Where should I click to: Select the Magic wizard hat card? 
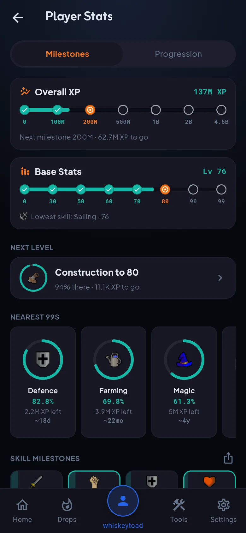(x=184, y=382)
